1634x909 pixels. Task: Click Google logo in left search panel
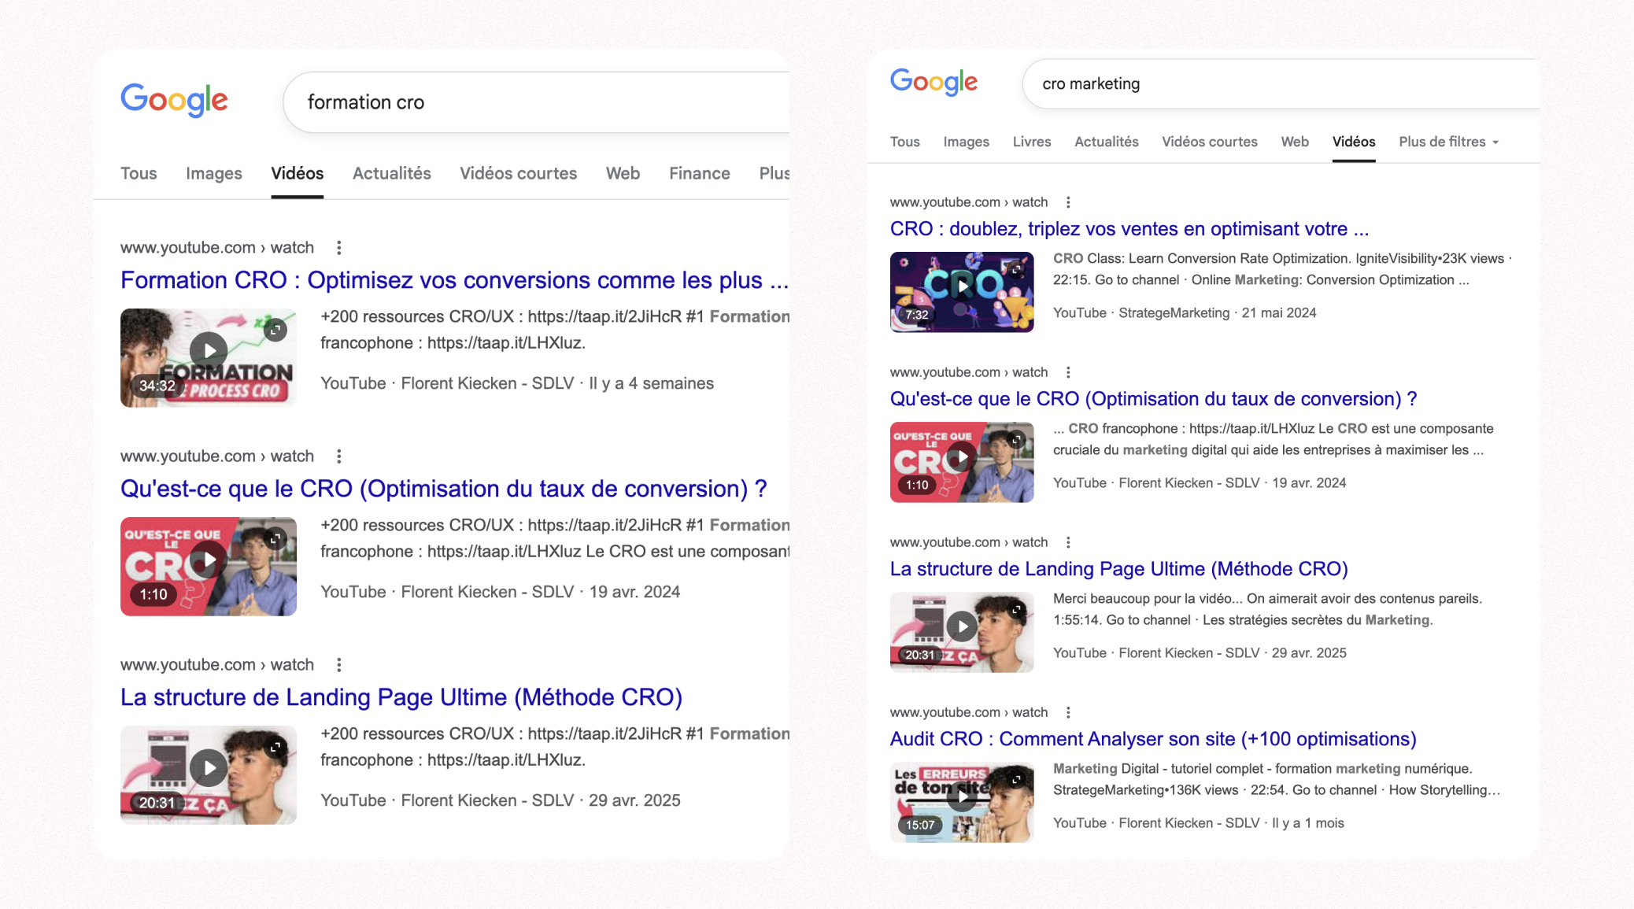(174, 101)
